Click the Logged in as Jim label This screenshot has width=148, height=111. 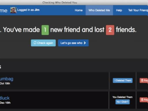point(28,10)
